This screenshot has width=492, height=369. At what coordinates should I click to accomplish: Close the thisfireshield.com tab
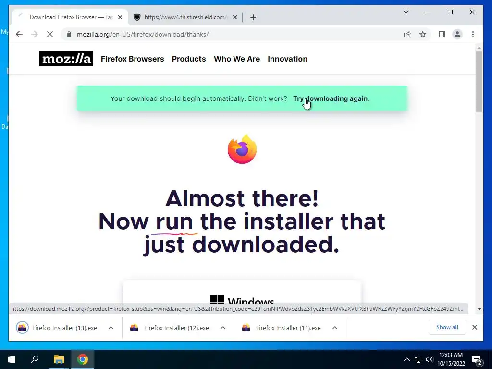pos(234,17)
